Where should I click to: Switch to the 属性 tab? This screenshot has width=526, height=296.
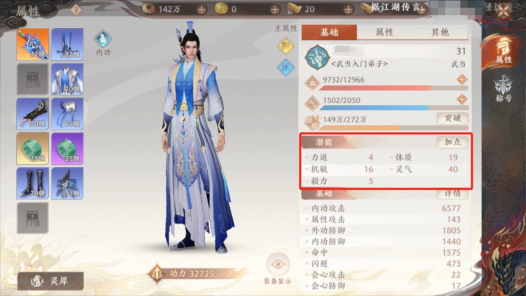click(x=385, y=32)
